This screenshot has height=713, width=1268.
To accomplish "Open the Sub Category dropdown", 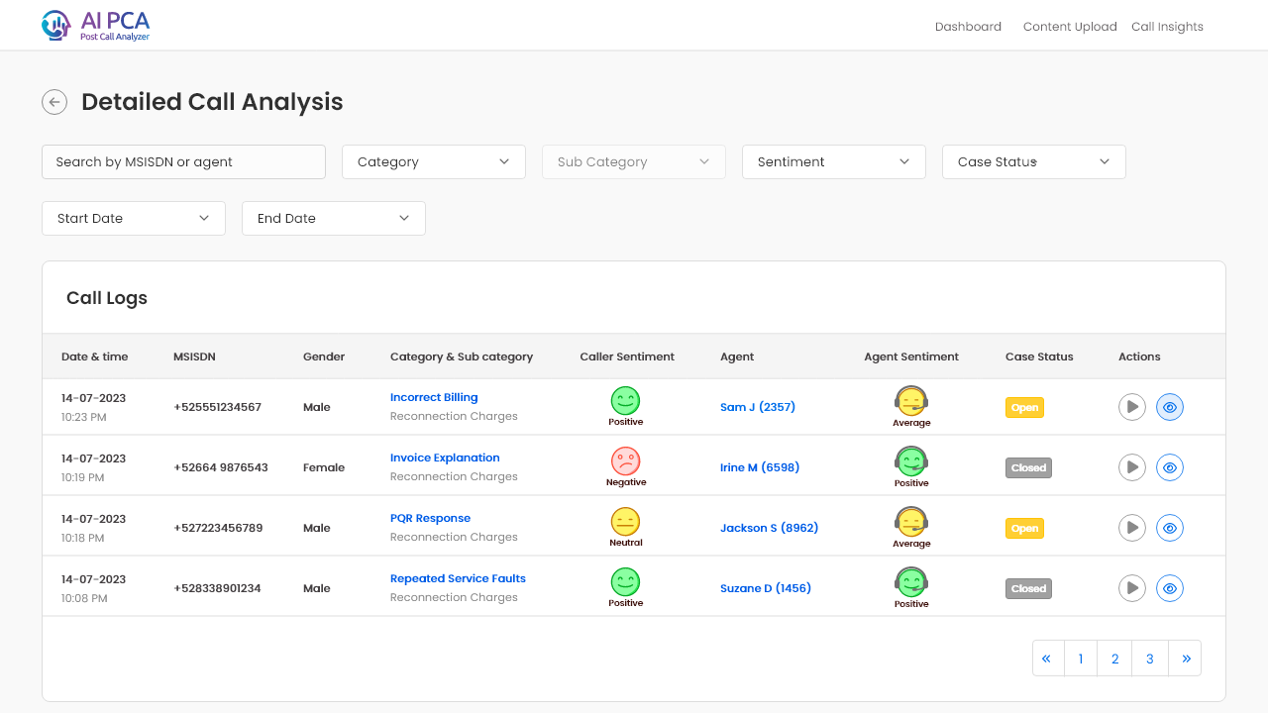I will click(634, 161).
